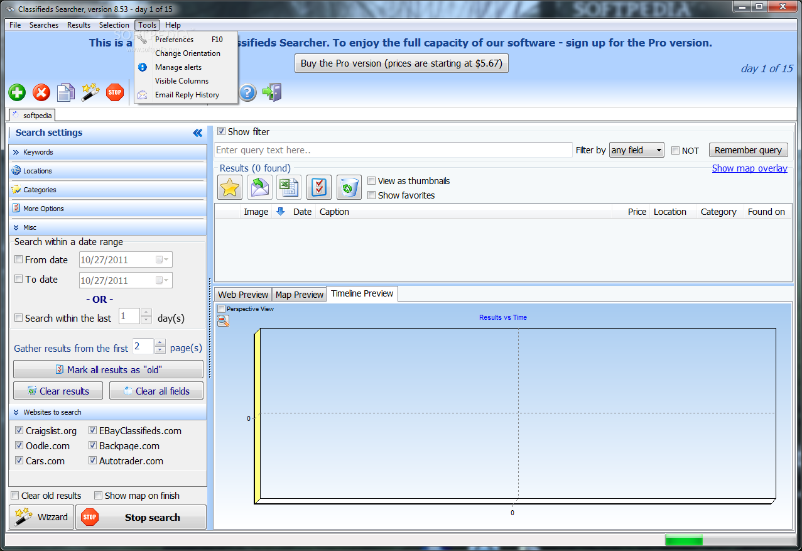Image resolution: width=802 pixels, height=551 pixels.
Task: Check the Show favorites box
Action: pyautogui.click(x=371, y=195)
